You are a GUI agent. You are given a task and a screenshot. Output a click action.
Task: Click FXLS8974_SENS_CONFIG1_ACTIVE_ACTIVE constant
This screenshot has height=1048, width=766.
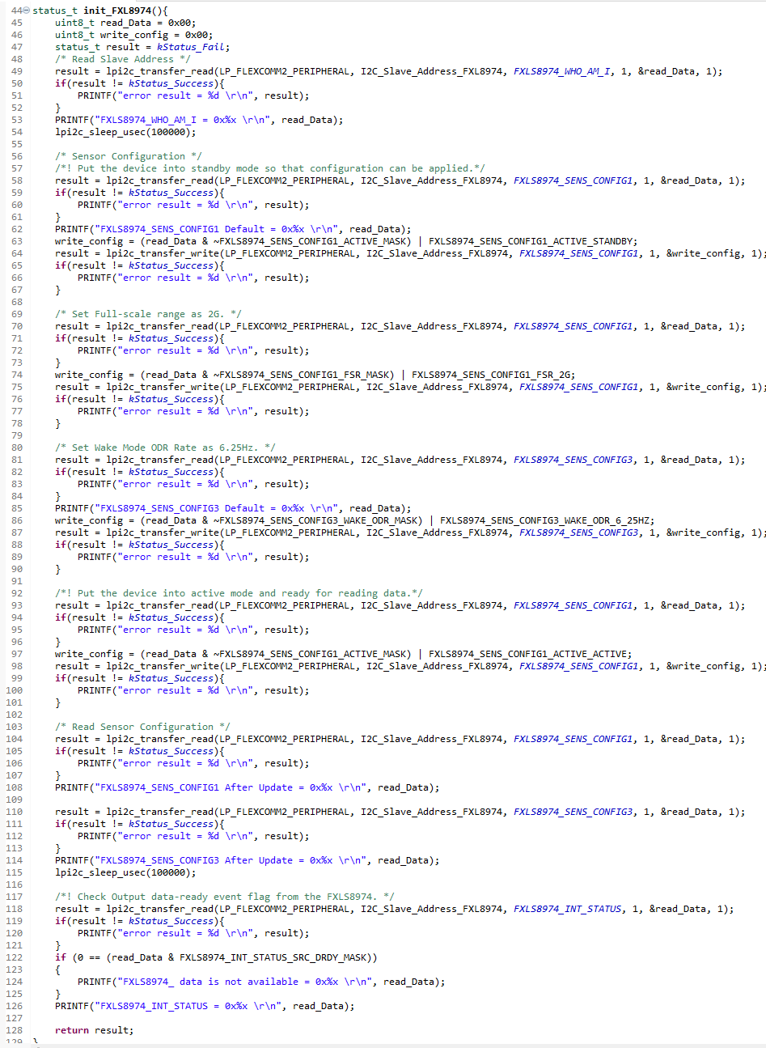(530, 654)
